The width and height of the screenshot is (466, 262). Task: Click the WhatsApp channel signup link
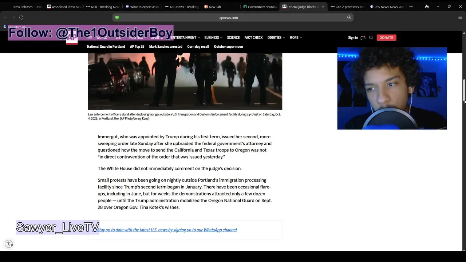167,230
